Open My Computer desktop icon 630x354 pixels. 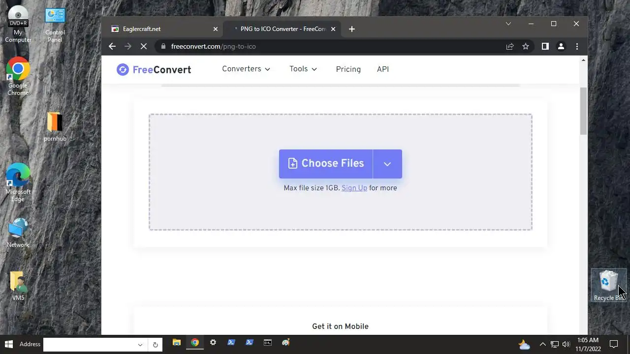18,24
